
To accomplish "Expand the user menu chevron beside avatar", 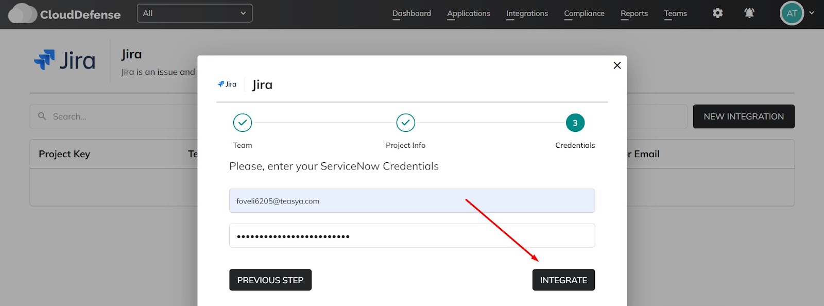I will (812, 13).
